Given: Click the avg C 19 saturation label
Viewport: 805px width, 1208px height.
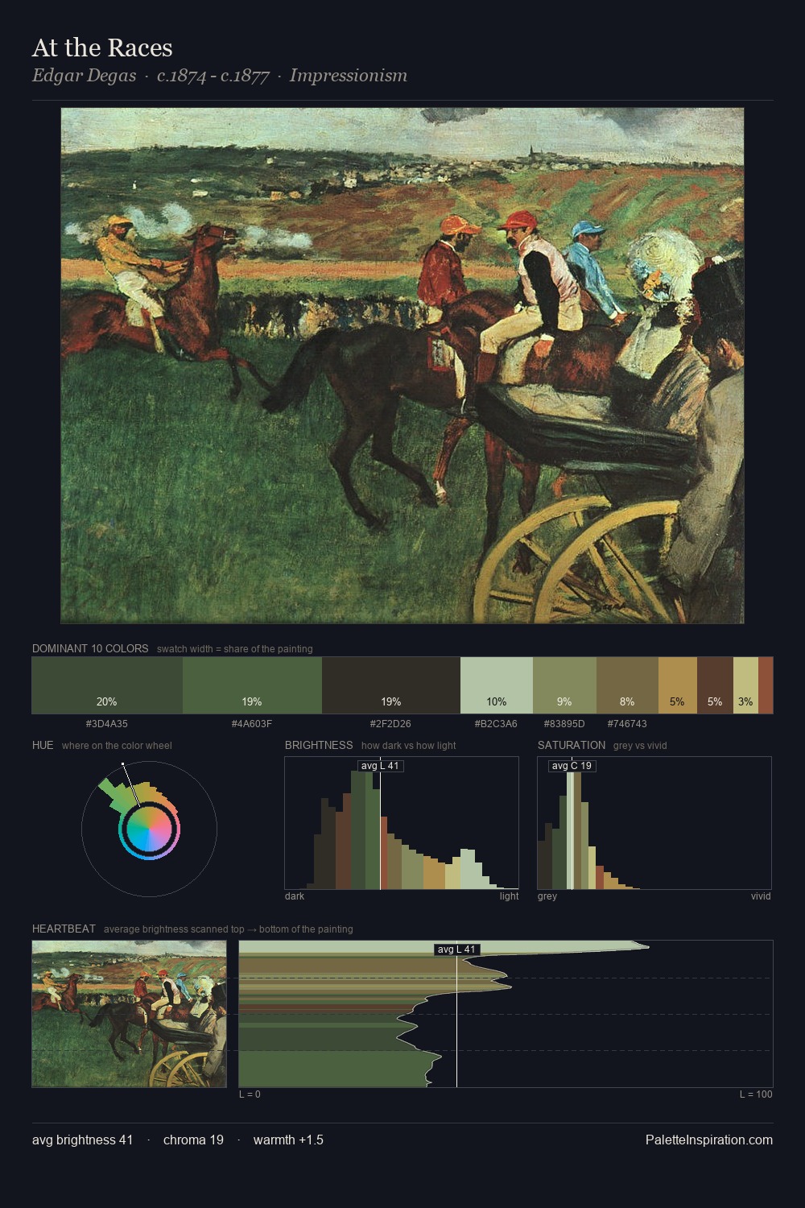Looking at the screenshot, I should 572,766.
